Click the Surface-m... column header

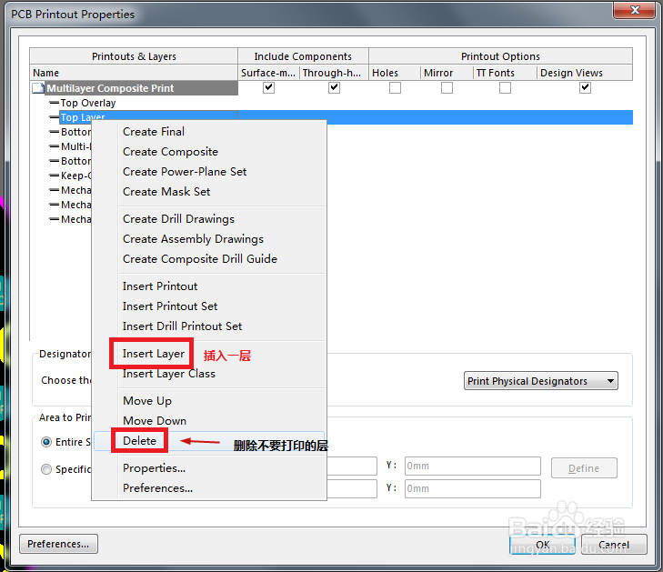pos(269,73)
